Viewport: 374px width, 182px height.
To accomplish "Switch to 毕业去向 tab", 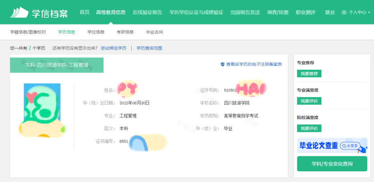I will point(154,32).
